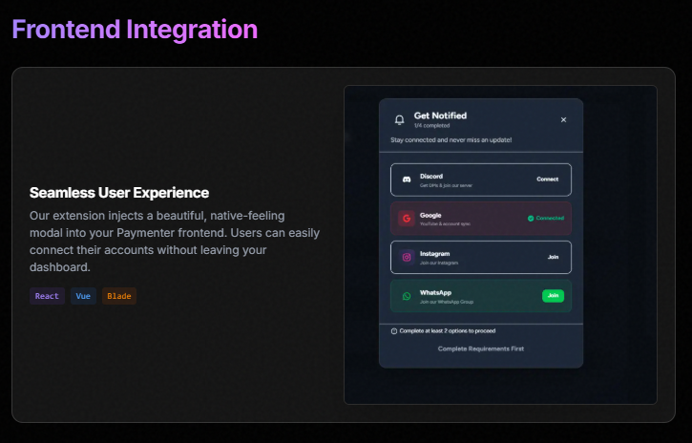This screenshot has width=692, height=443.
Task: Click the Seamless User Experience title
Action: click(119, 193)
